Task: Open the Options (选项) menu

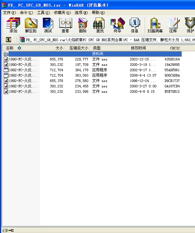Action: tap(81, 13)
